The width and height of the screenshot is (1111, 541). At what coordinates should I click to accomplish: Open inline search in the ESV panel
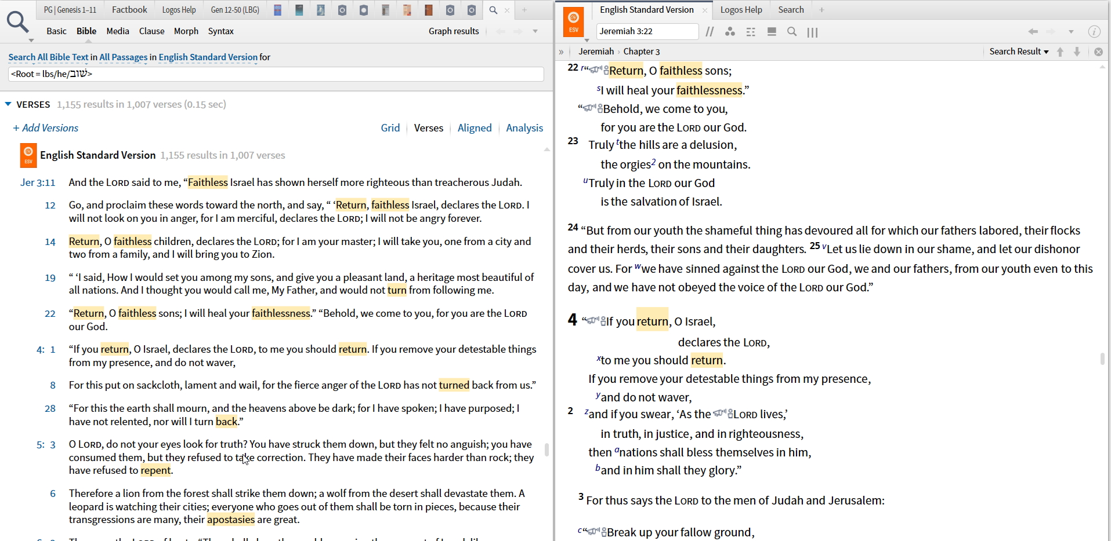pos(792,32)
